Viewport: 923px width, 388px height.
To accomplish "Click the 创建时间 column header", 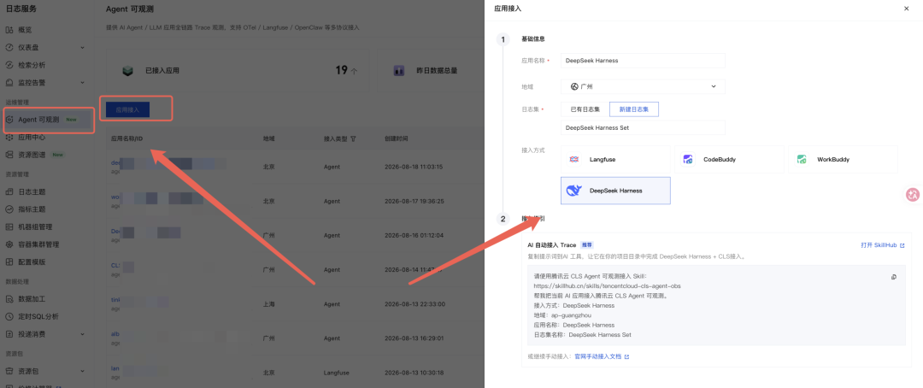I will (395, 139).
